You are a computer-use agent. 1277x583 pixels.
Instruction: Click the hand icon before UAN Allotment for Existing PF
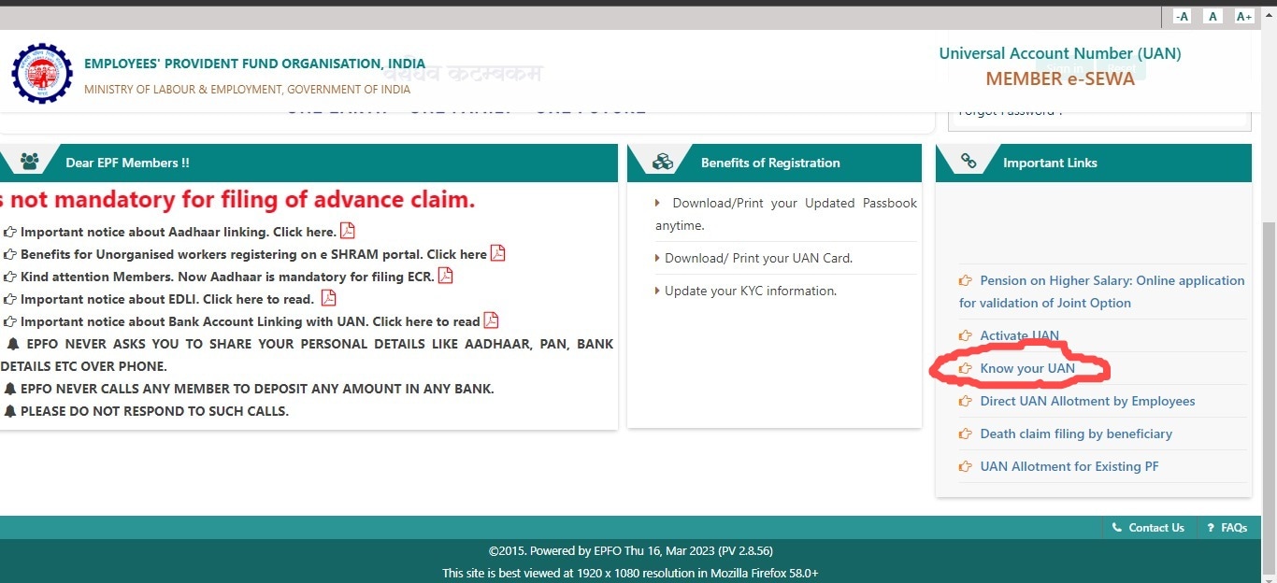pyautogui.click(x=966, y=466)
